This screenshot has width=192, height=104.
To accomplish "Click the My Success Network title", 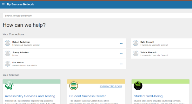I will point(20,4).
